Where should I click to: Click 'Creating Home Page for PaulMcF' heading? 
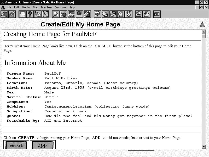pyautogui.click(x=50, y=34)
